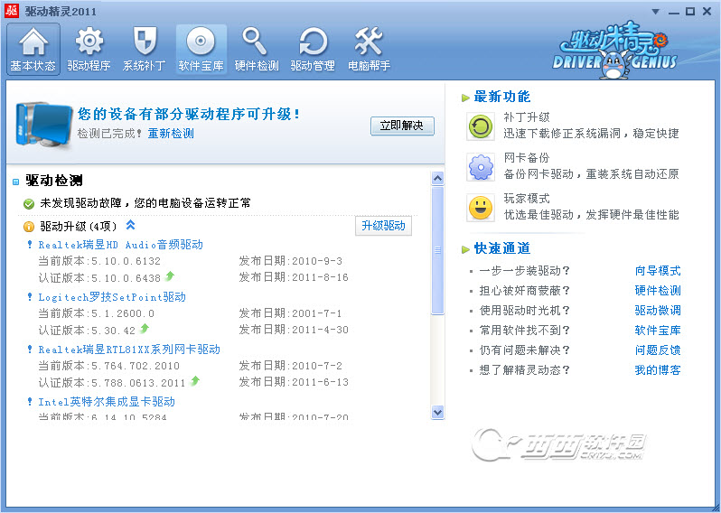Open the 软件宝库 disc tab
The image size is (721, 513).
pos(201,49)
